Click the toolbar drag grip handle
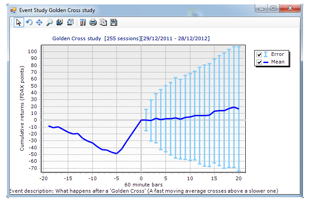310x207 pixels. pos(12,22)
